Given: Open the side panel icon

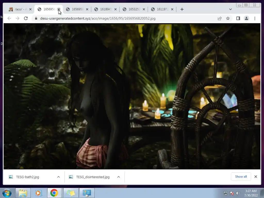Looking at the screenshot, I should 238,18.
